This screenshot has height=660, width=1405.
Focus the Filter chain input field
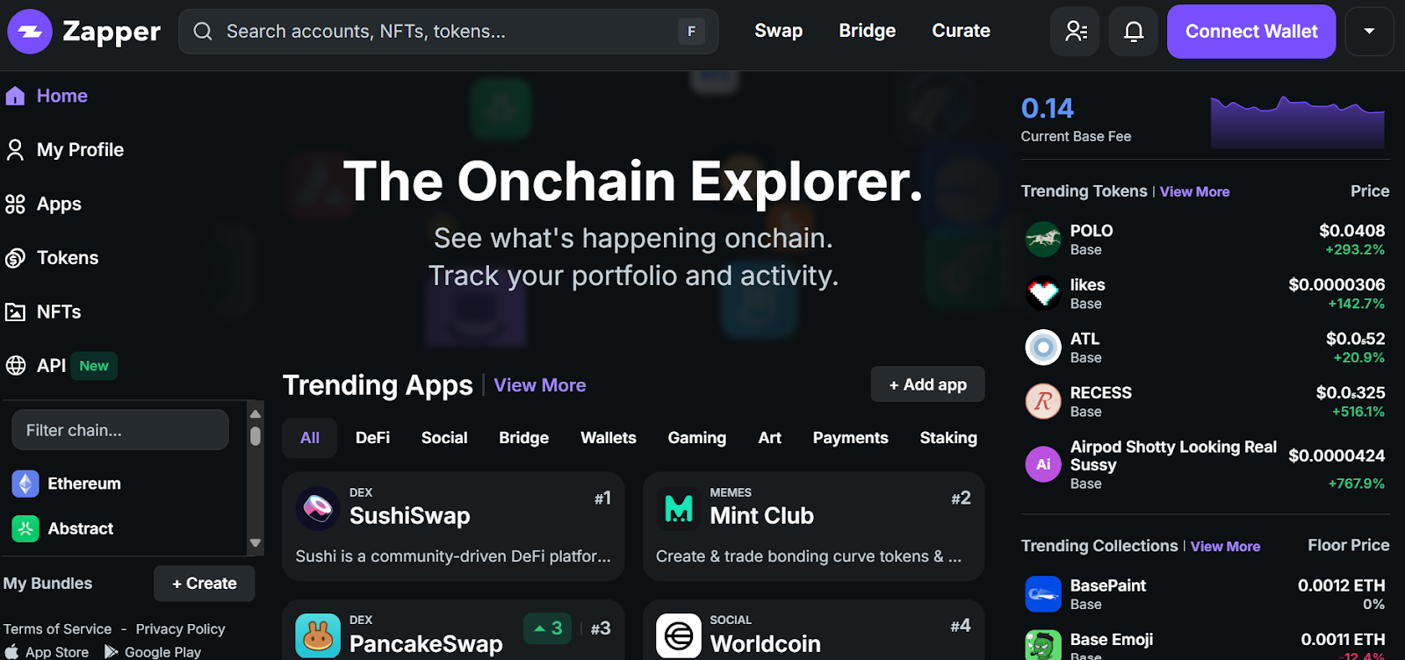[x=120, y=430]
